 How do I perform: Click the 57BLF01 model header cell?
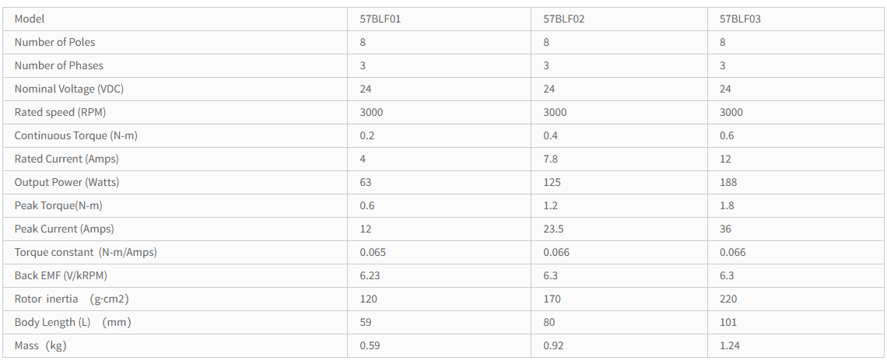[x=380, y=19]
